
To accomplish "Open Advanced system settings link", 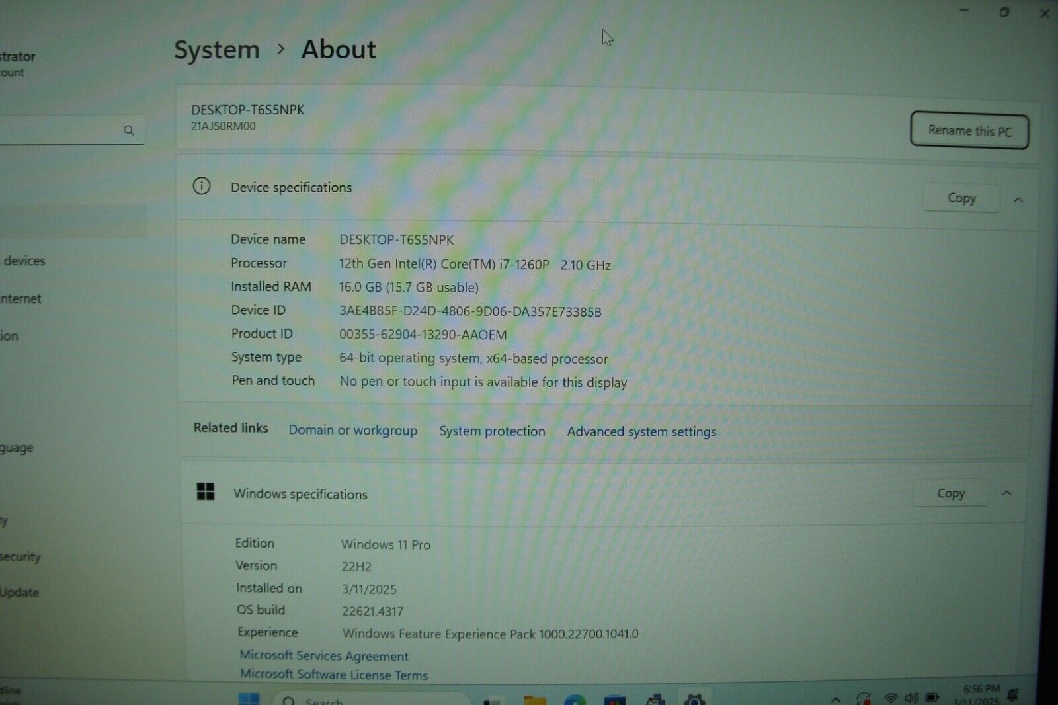I will [x=641, y=431].
